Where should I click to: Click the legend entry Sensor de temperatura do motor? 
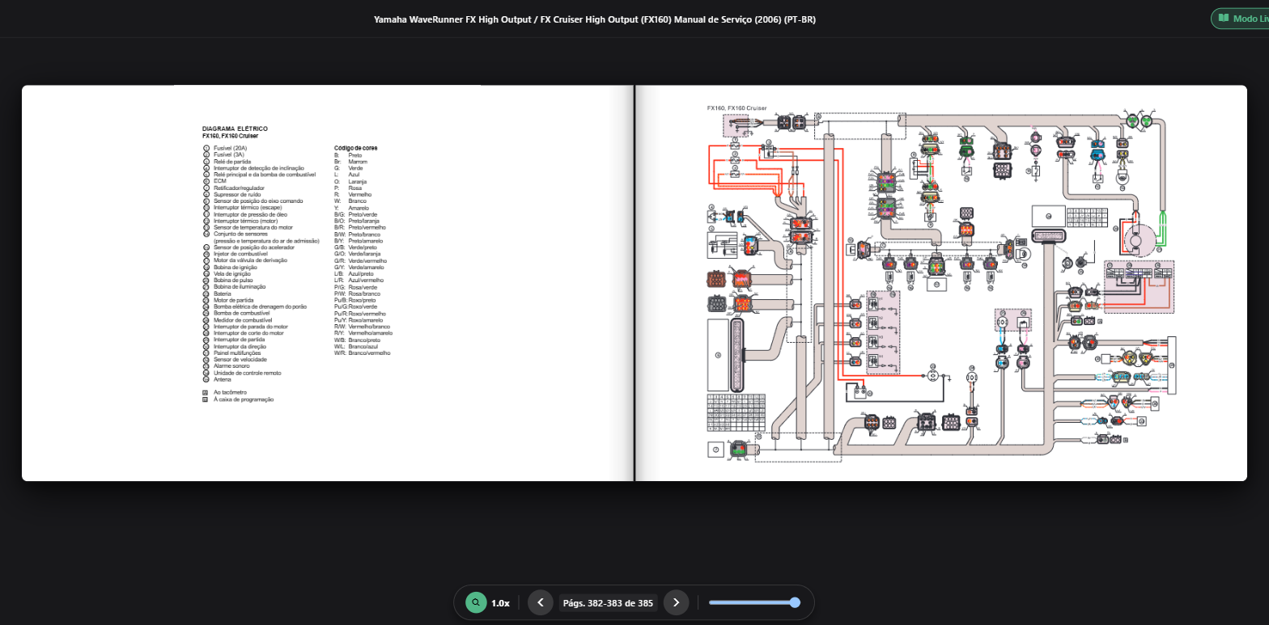click(253, 227)
